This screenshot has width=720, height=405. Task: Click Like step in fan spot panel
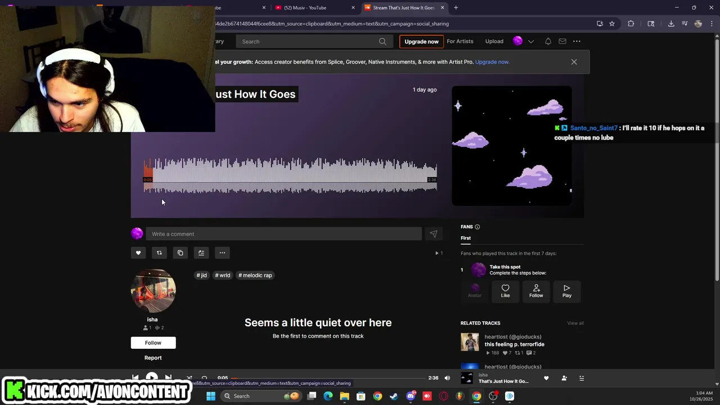pos(505,291)
